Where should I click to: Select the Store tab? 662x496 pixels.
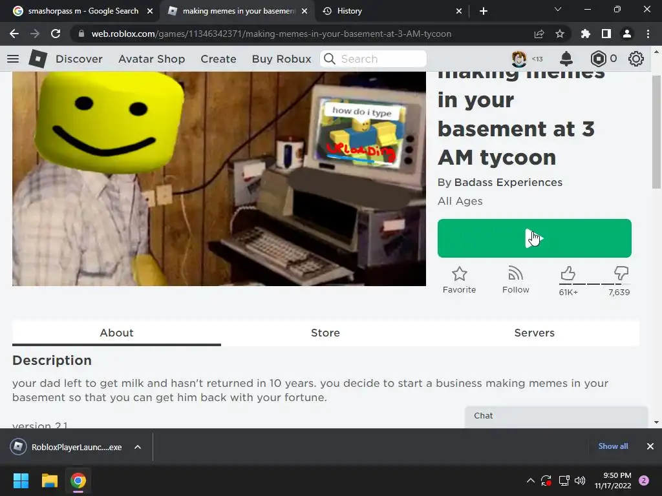click(x=326, y=333)
